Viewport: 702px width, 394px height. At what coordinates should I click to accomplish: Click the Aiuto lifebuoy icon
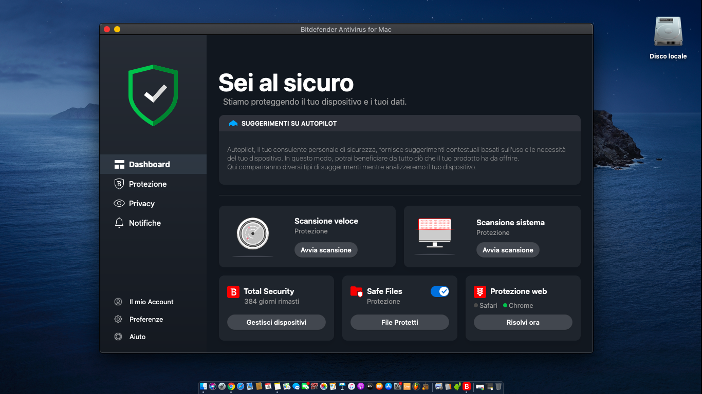[118, 337]
